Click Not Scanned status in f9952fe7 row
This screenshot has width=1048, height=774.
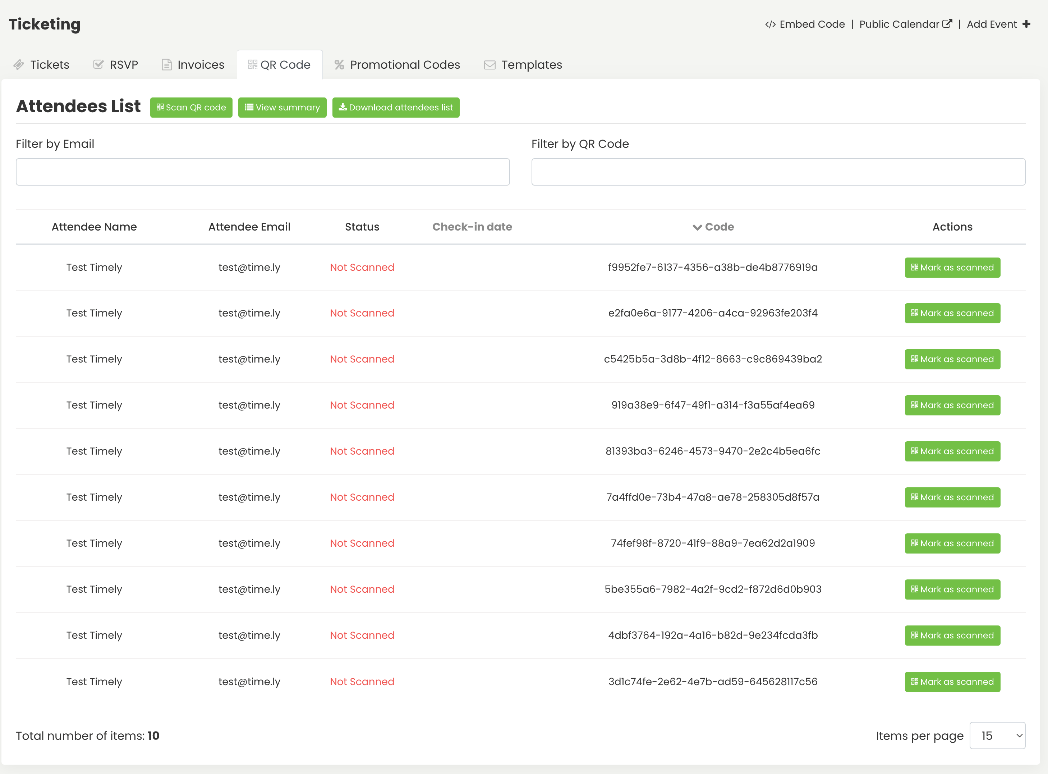[x=362, y=267]
